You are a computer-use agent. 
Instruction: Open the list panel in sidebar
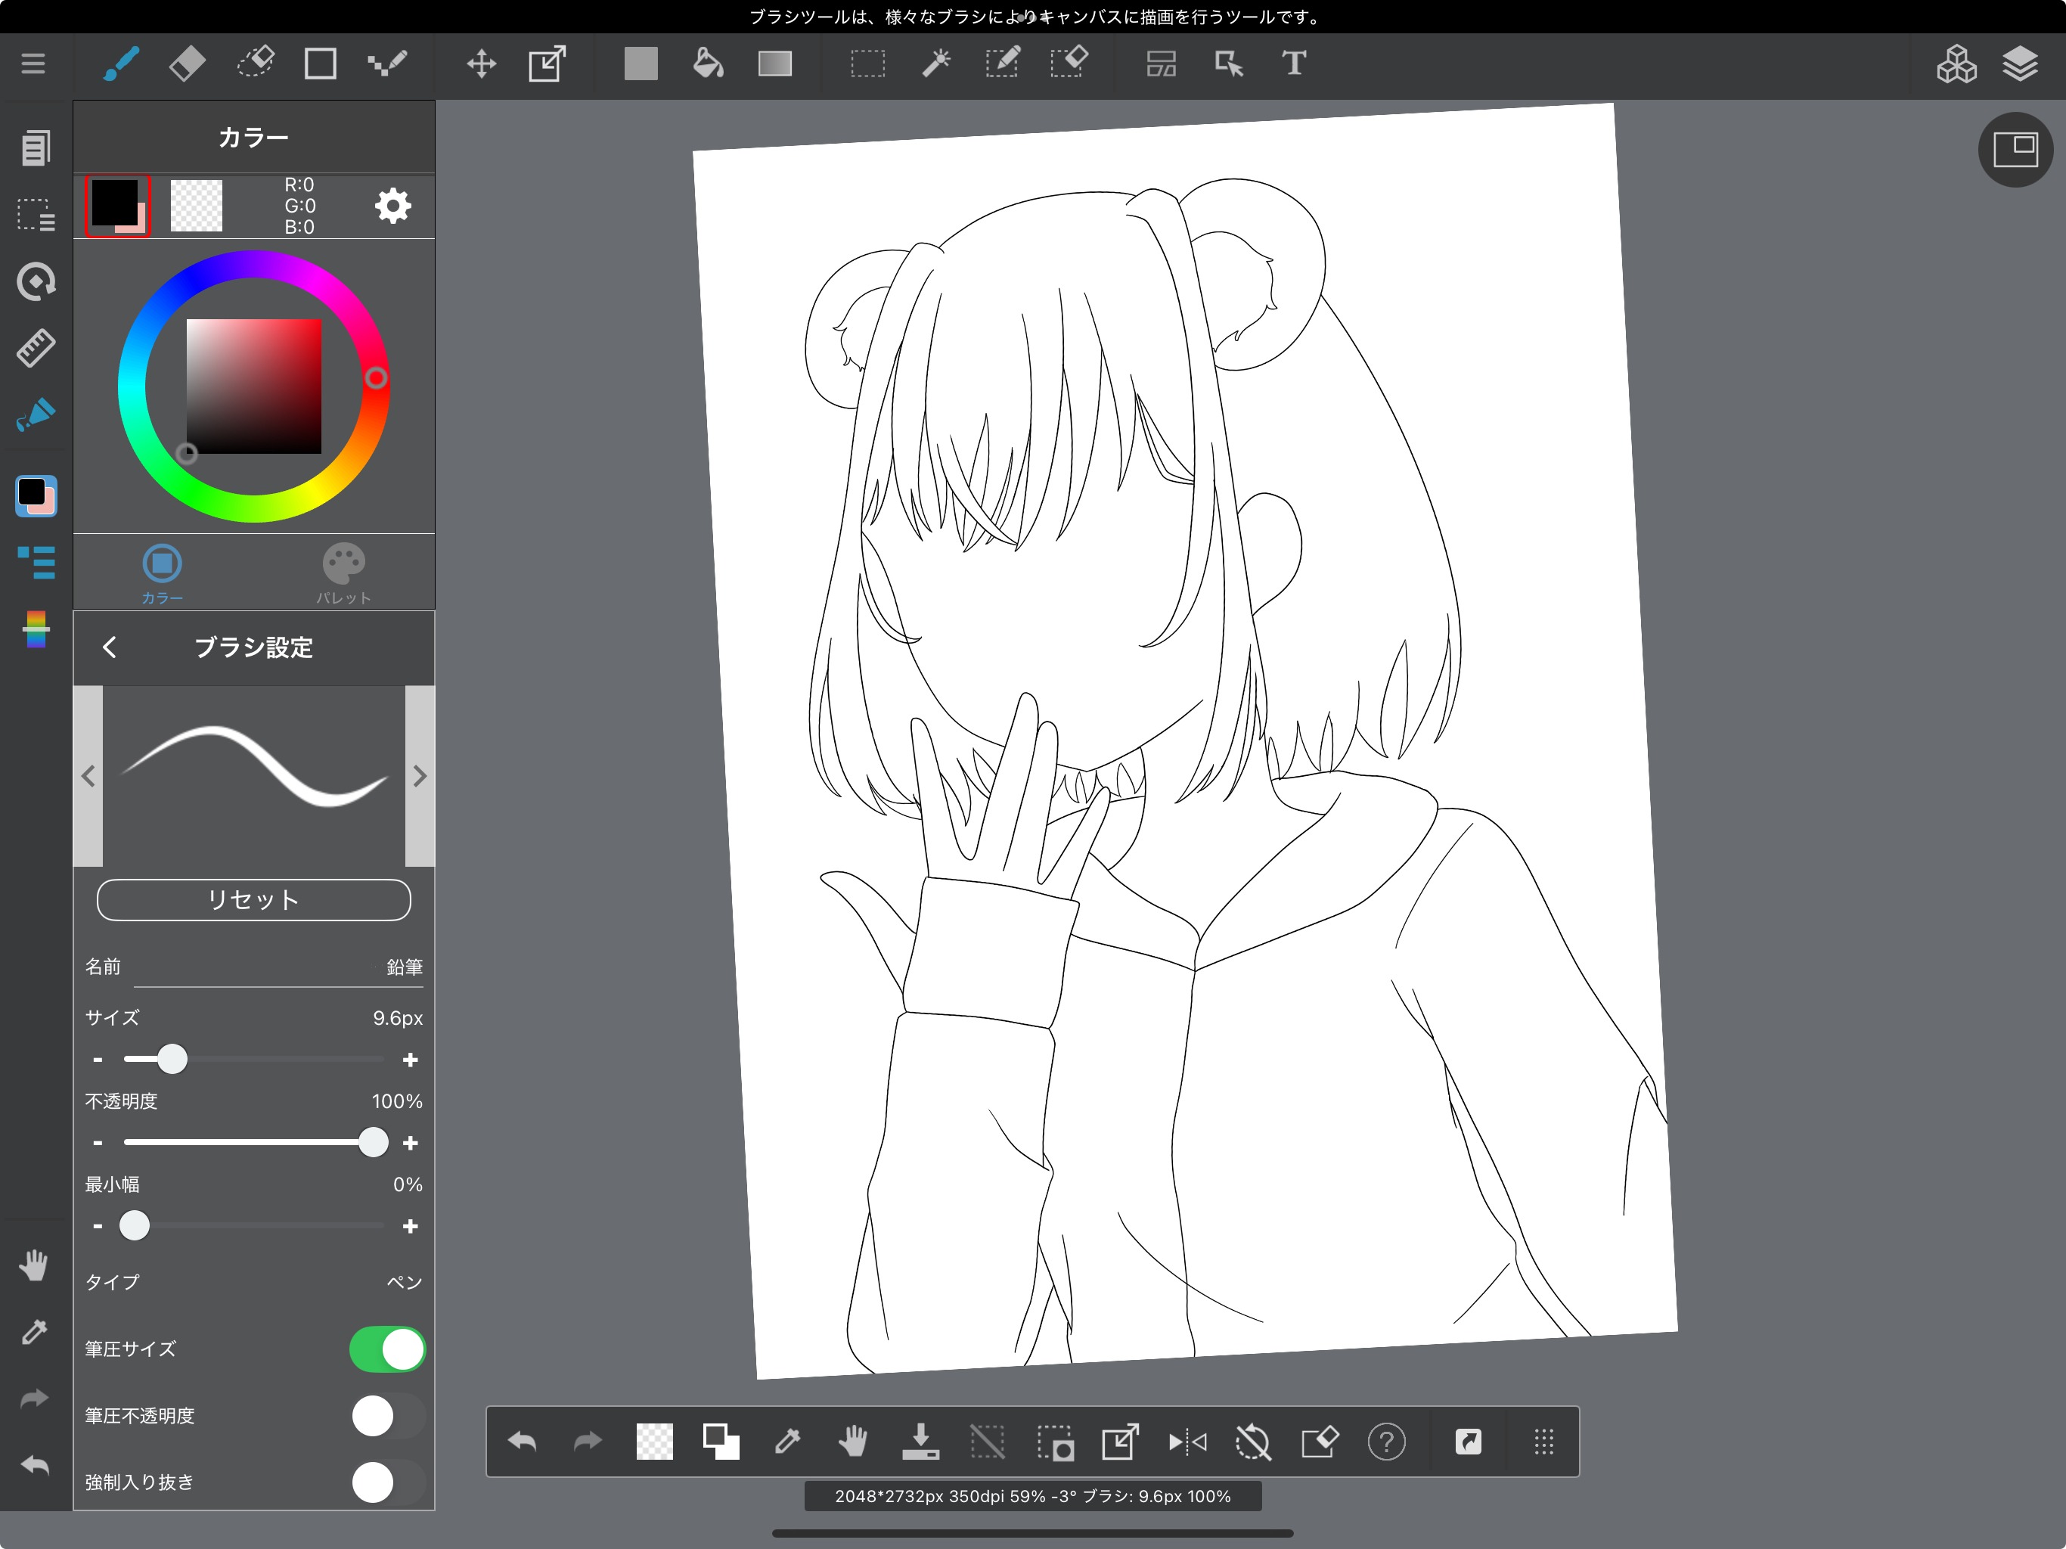[36, 563]
